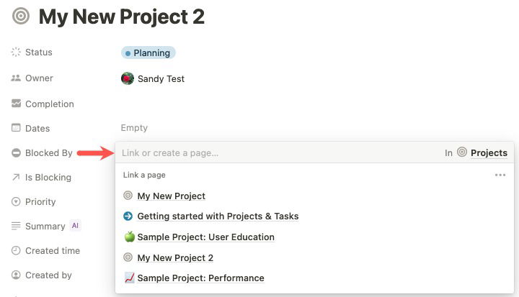The width and height of the screenshot is (519, 297).
Task: Click the Owner people icon
Action: click(16, 78)
